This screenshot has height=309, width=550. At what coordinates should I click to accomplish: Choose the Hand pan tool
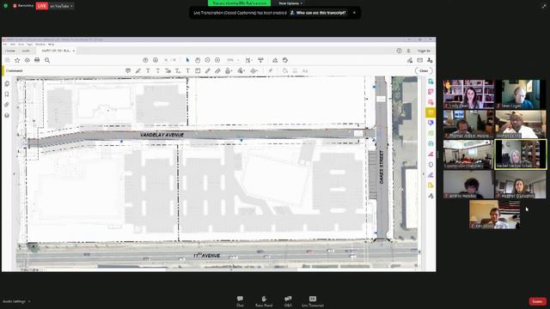tap(198, 60)
